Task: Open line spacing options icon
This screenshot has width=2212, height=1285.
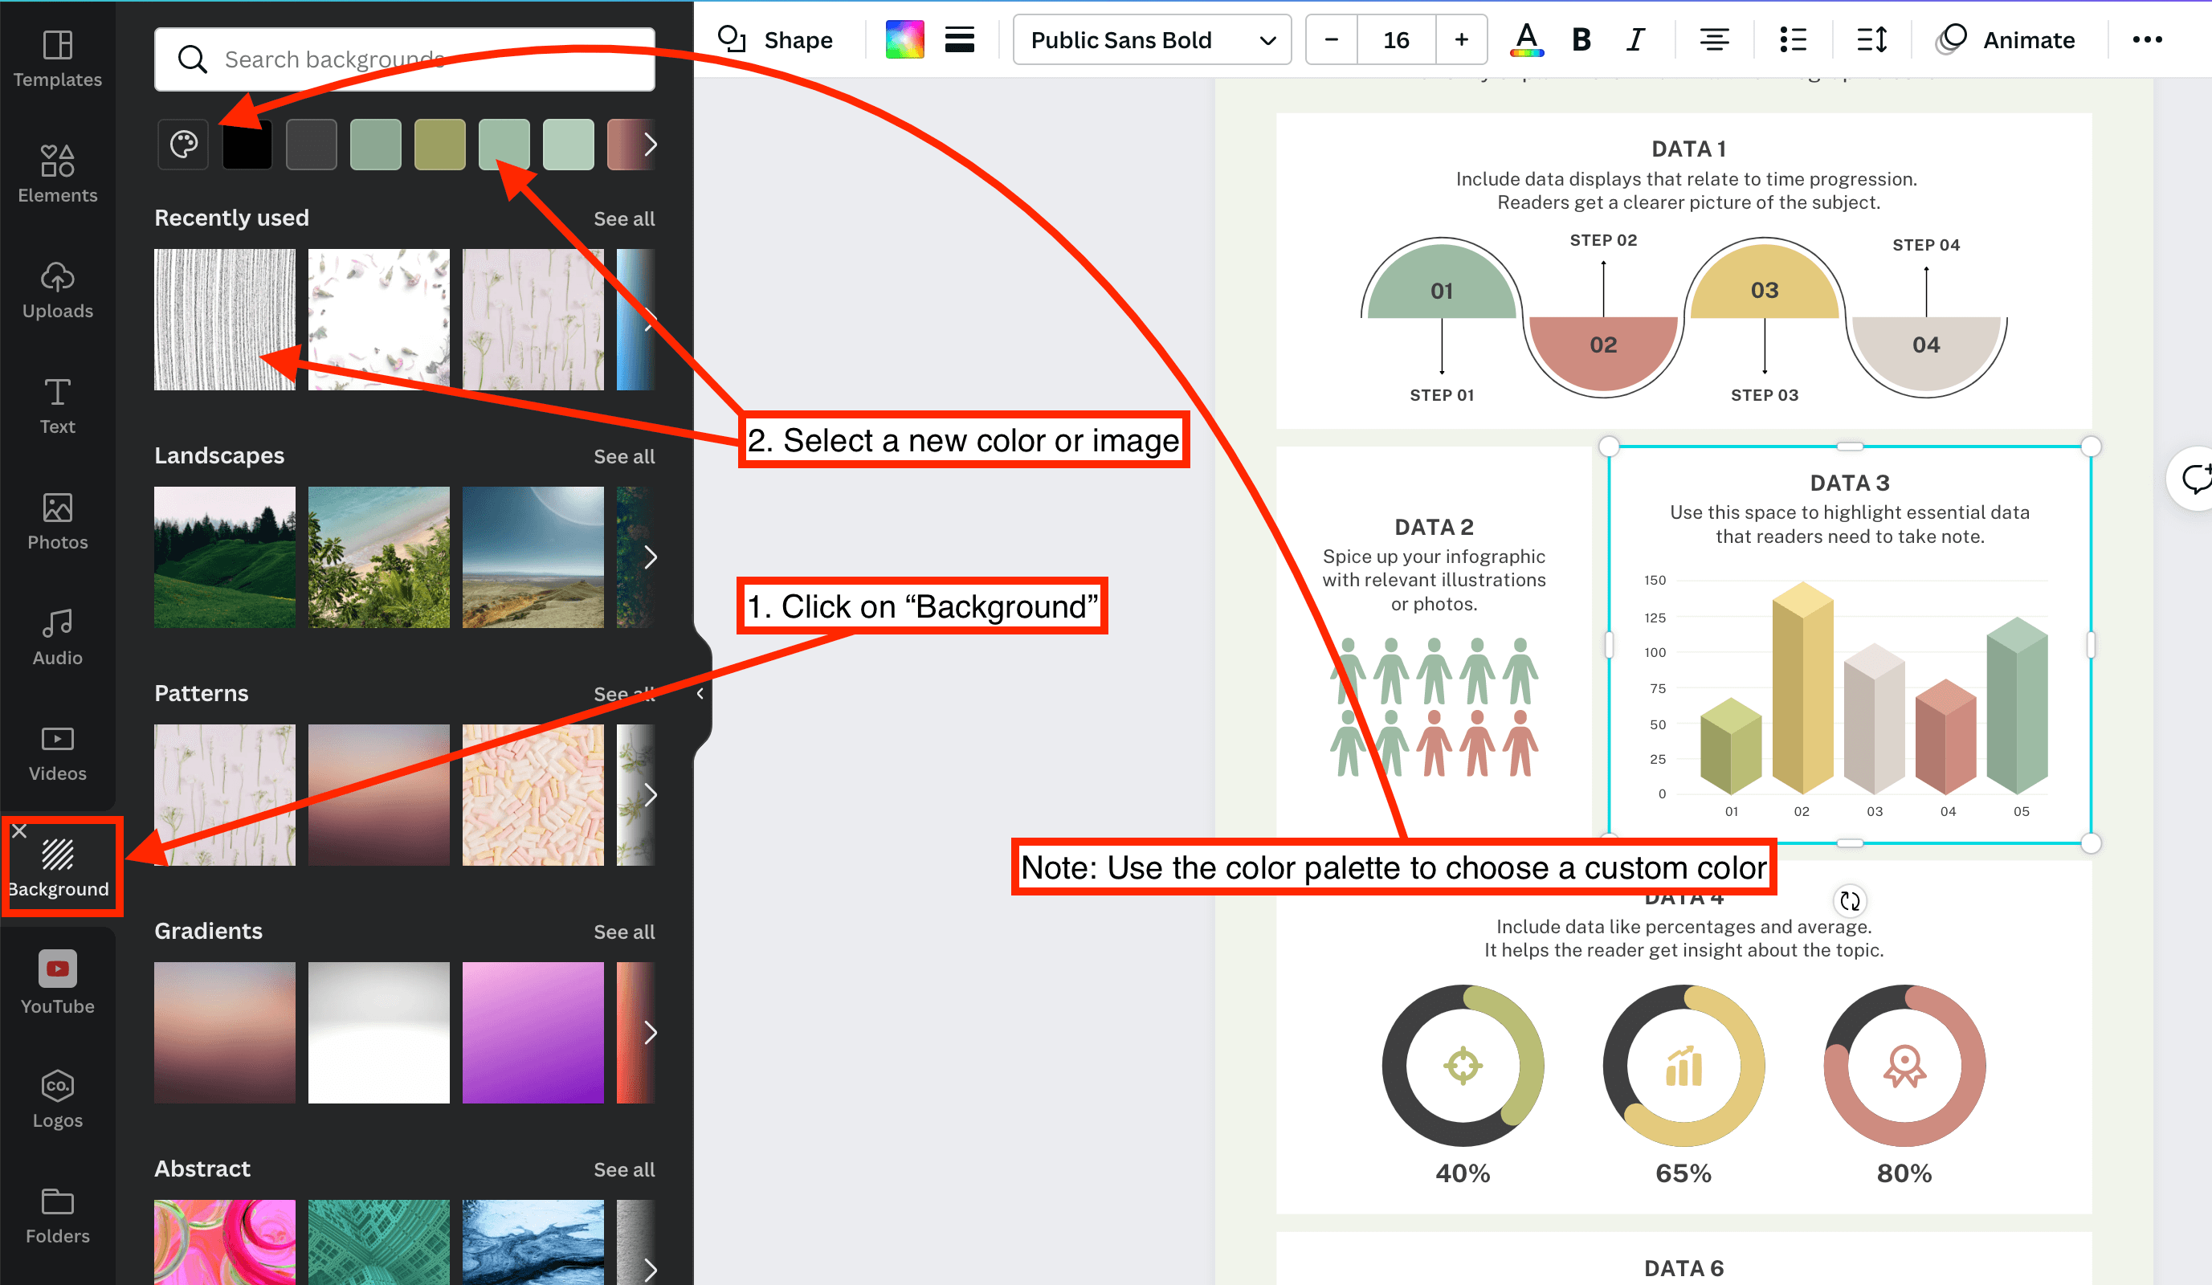Action: [x=1871, y=39]
